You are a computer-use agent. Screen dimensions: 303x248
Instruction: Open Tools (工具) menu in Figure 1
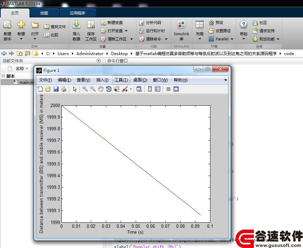click(121, 80)
